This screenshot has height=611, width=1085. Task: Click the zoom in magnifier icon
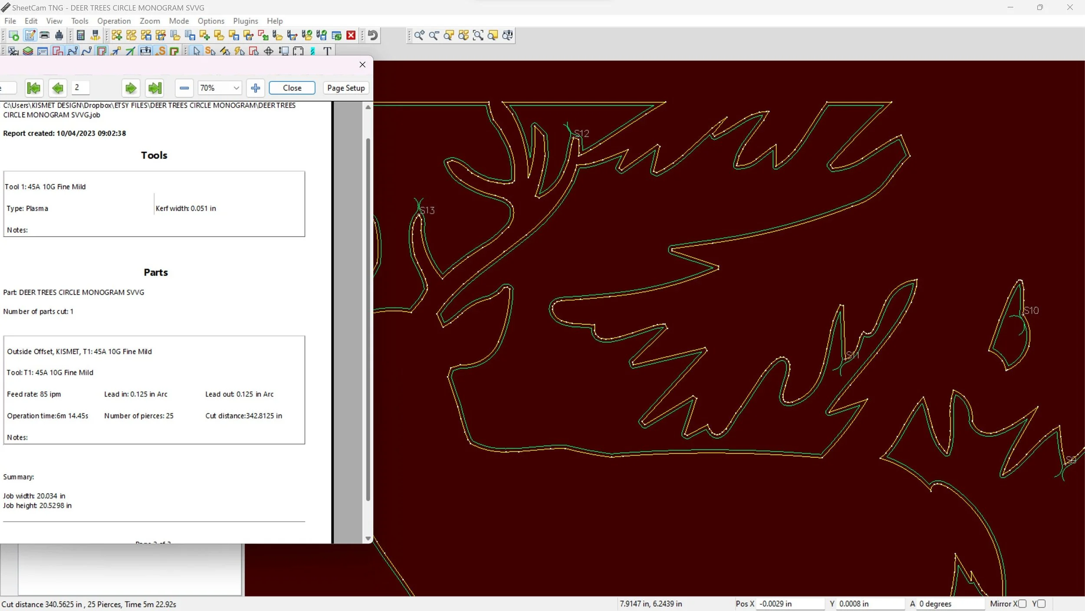click(419, 35)
